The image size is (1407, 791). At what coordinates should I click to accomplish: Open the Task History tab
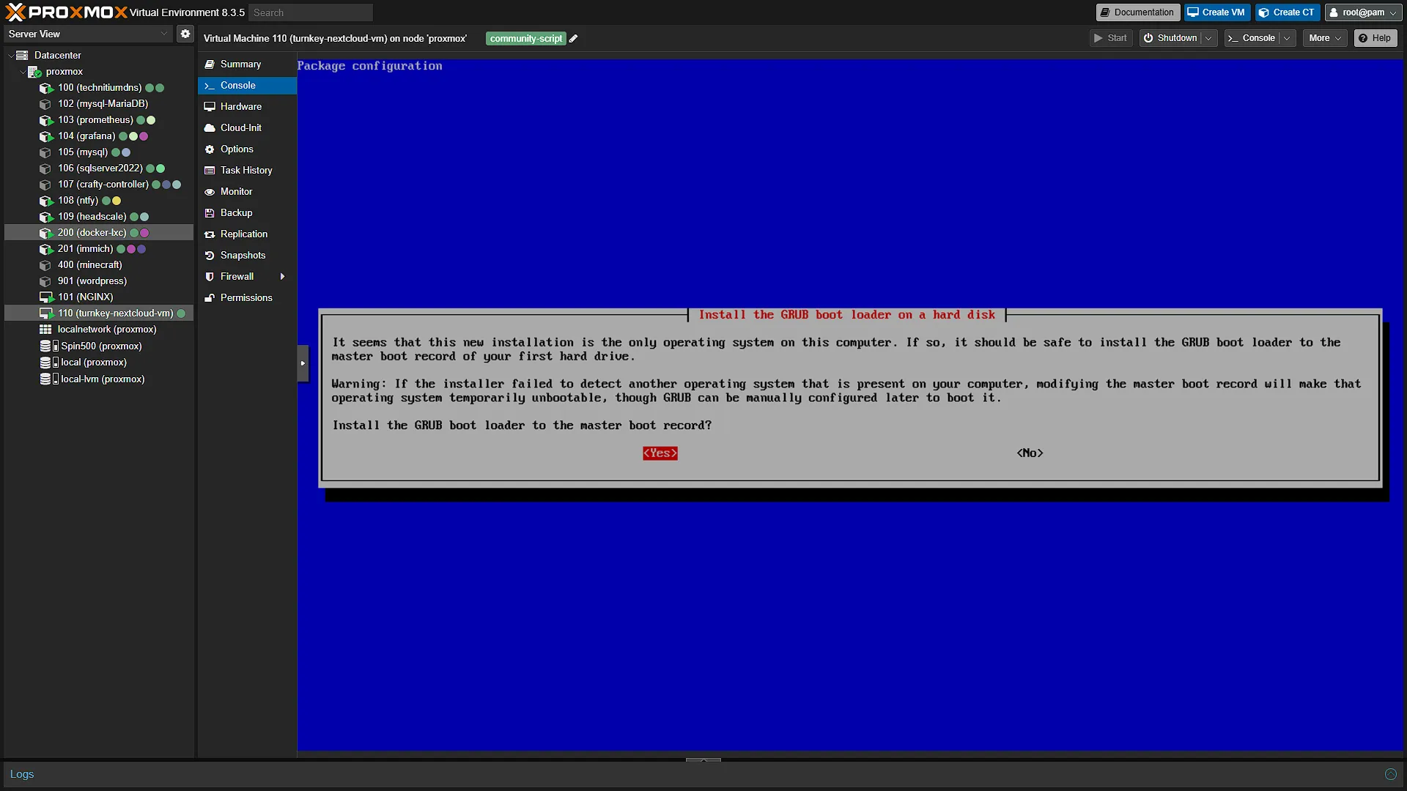247,170
